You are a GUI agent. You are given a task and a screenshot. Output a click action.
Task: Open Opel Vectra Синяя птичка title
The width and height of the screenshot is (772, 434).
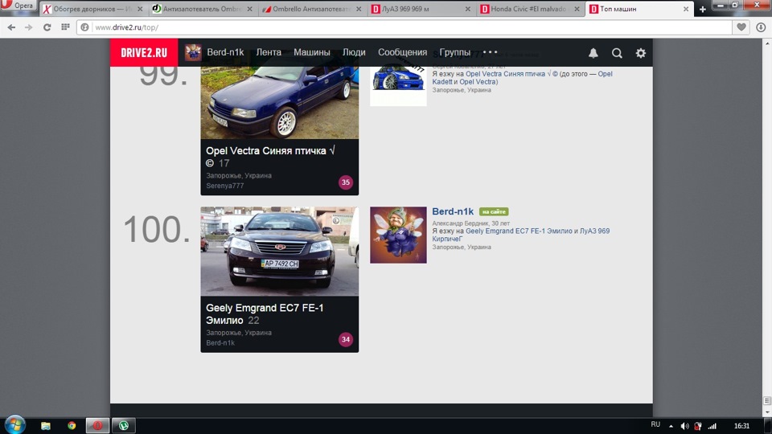pos(270,157)
